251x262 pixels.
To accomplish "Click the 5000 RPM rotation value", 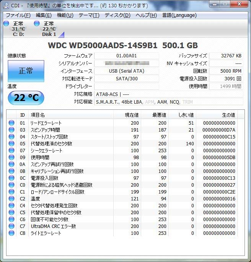I will pos(226,71).
